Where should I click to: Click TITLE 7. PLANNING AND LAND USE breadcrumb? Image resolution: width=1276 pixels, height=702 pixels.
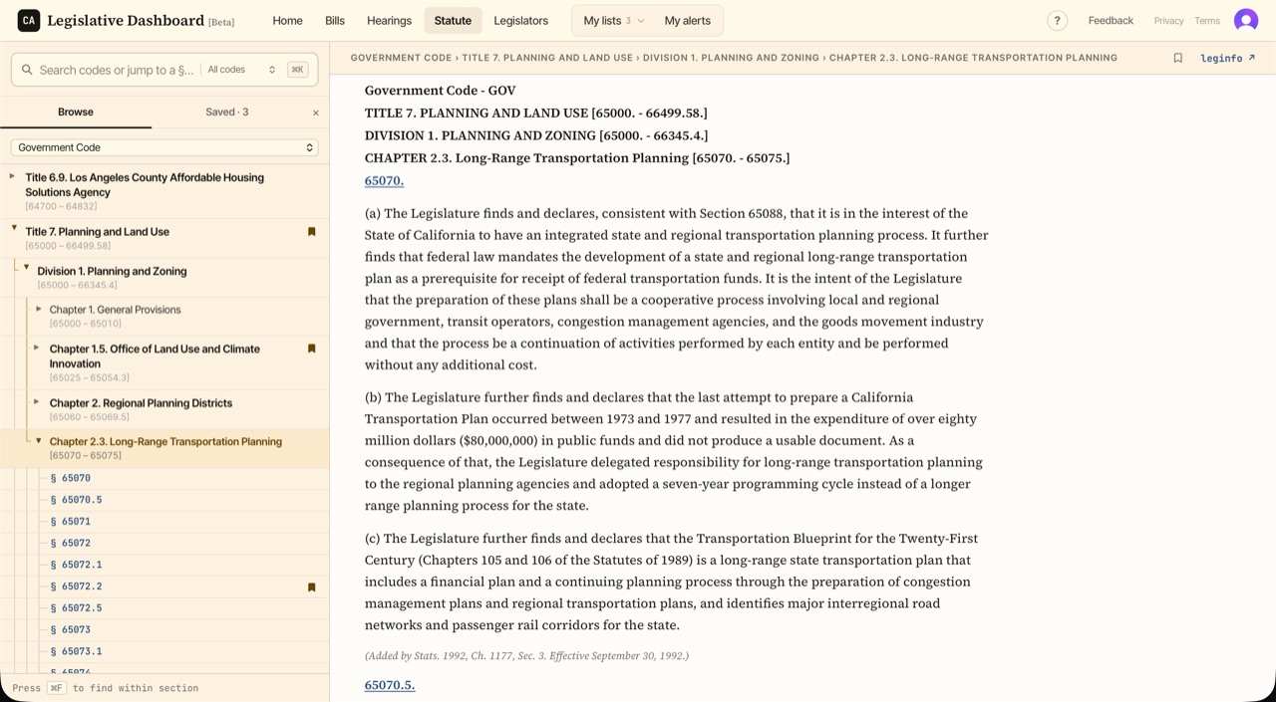[x=547, y=58]
